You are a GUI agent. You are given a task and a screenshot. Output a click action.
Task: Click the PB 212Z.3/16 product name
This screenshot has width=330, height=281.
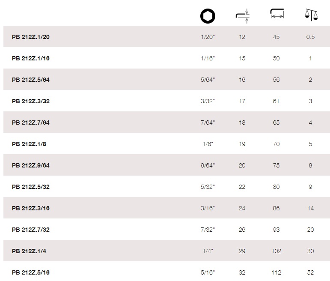coord(31,208)
